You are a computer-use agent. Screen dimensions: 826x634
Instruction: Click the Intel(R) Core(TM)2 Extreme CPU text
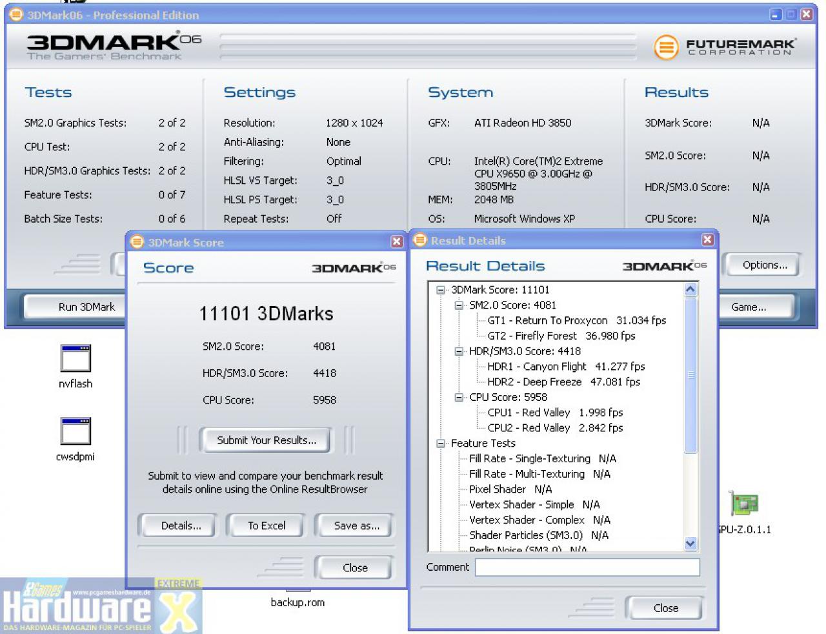(538, 174)
